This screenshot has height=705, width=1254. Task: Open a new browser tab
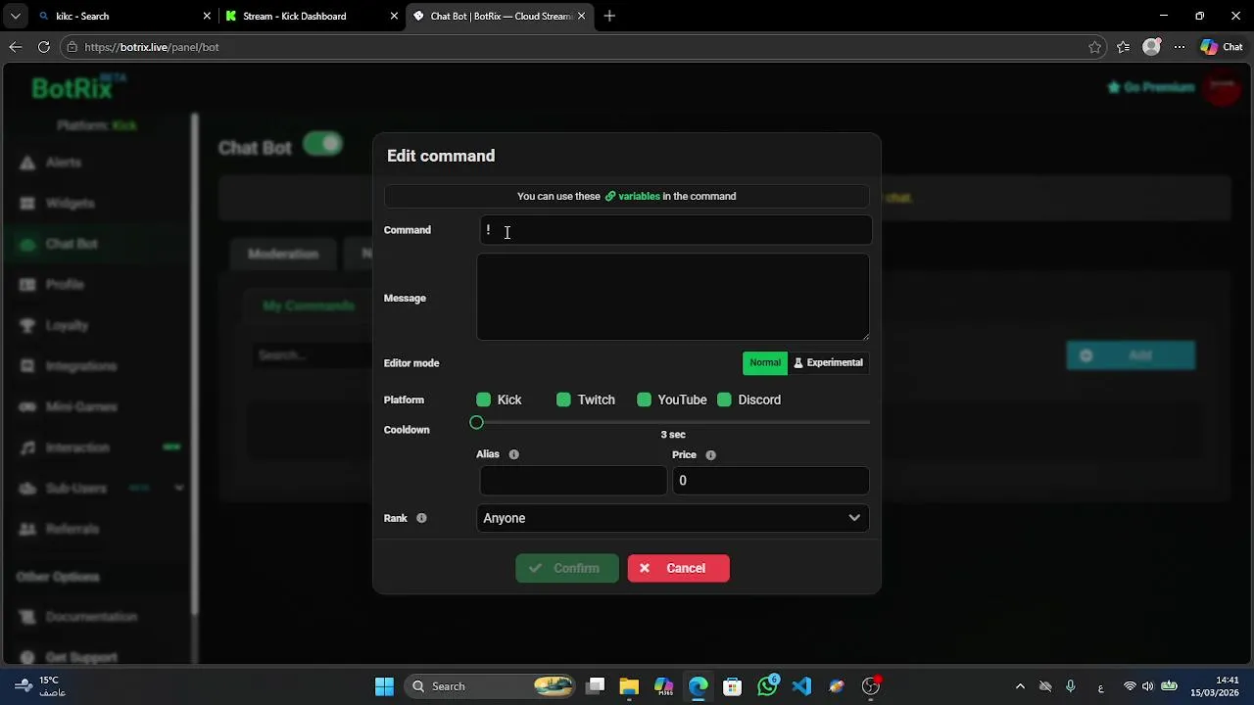609,16
